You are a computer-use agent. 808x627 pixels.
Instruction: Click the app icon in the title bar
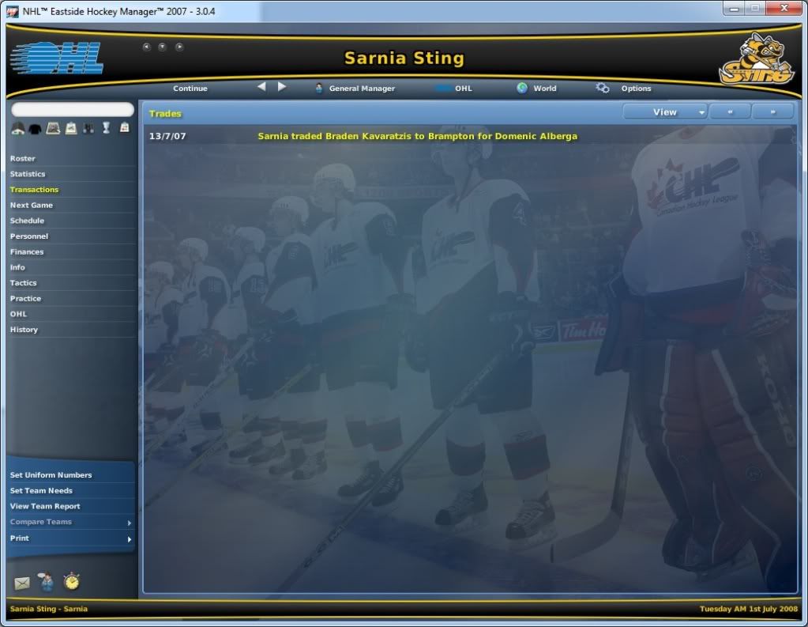tap(13, 11)
